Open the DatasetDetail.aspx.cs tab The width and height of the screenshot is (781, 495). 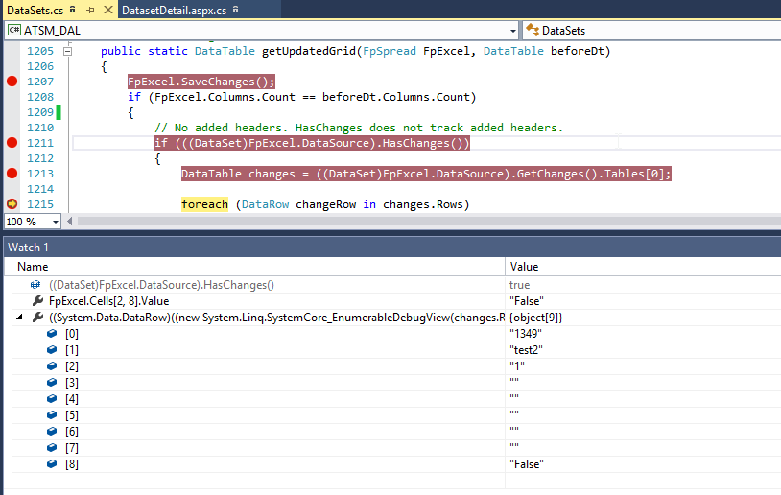174,10
